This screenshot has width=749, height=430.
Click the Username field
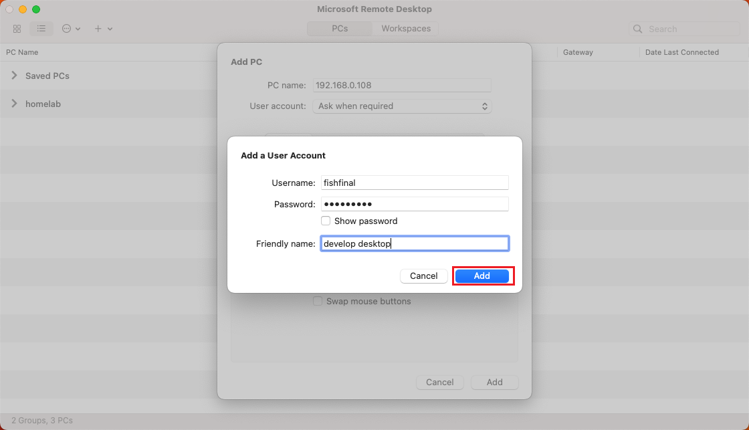(x=415, y=183)
